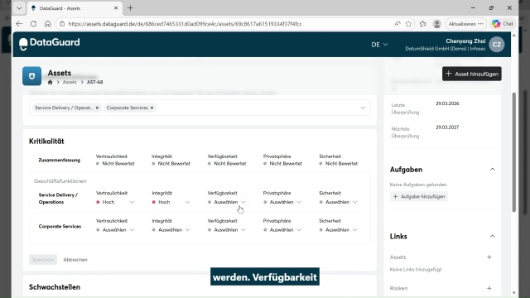Open Corporate Services Vertraulichkeit dropdown

point(115,230)
